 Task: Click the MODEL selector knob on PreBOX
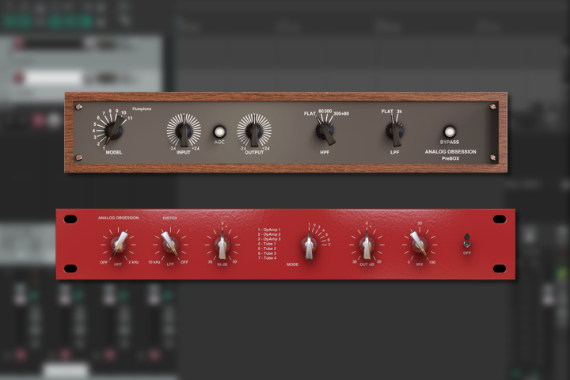tap(114, 131)
